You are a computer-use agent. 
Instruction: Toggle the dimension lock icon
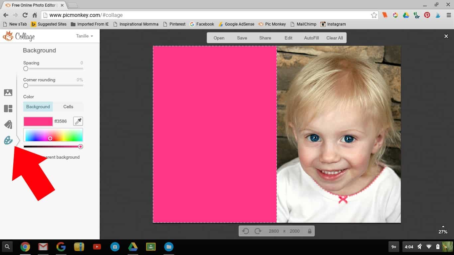(x=310, y=231)
